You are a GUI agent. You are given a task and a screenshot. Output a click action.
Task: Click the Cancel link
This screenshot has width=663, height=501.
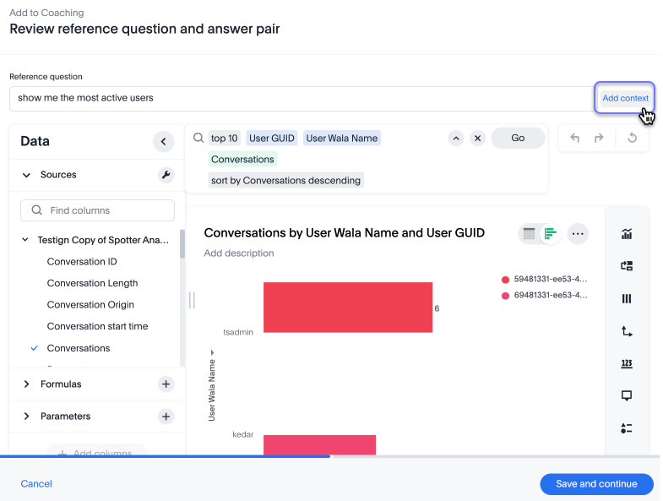pos(36,484)
